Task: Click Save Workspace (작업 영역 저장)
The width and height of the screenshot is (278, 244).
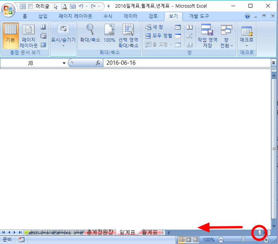Action: [x=207, y=36]
